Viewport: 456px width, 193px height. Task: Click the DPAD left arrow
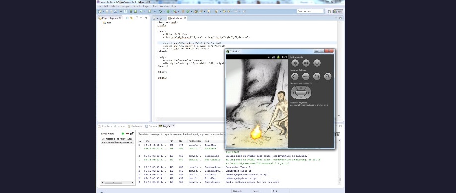pos(294,93)
